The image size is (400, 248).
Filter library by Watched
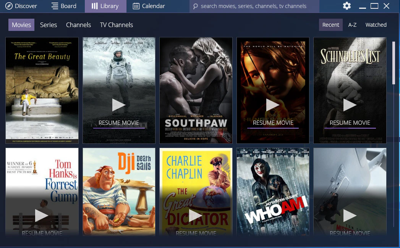(376, 25)
